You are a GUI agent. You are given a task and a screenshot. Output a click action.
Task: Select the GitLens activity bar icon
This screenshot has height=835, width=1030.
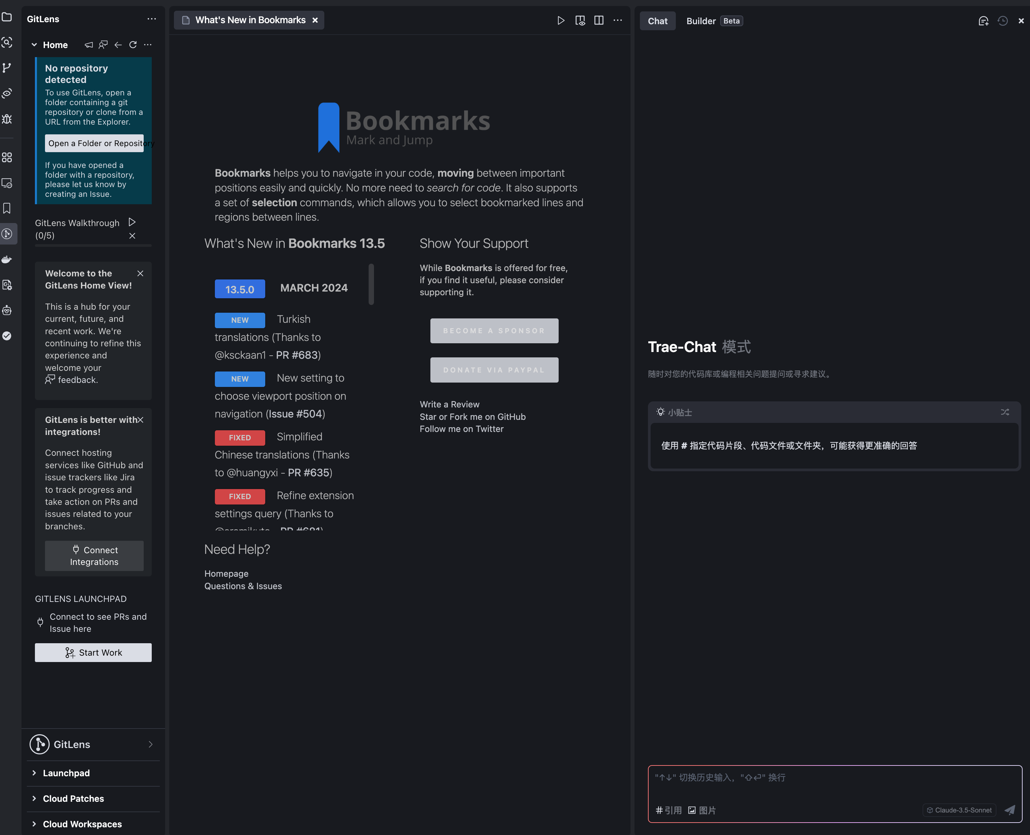click(x=7, y=234)
